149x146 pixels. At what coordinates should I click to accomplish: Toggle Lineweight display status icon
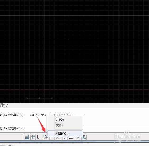pyautogui.click(x=71, y=138)
